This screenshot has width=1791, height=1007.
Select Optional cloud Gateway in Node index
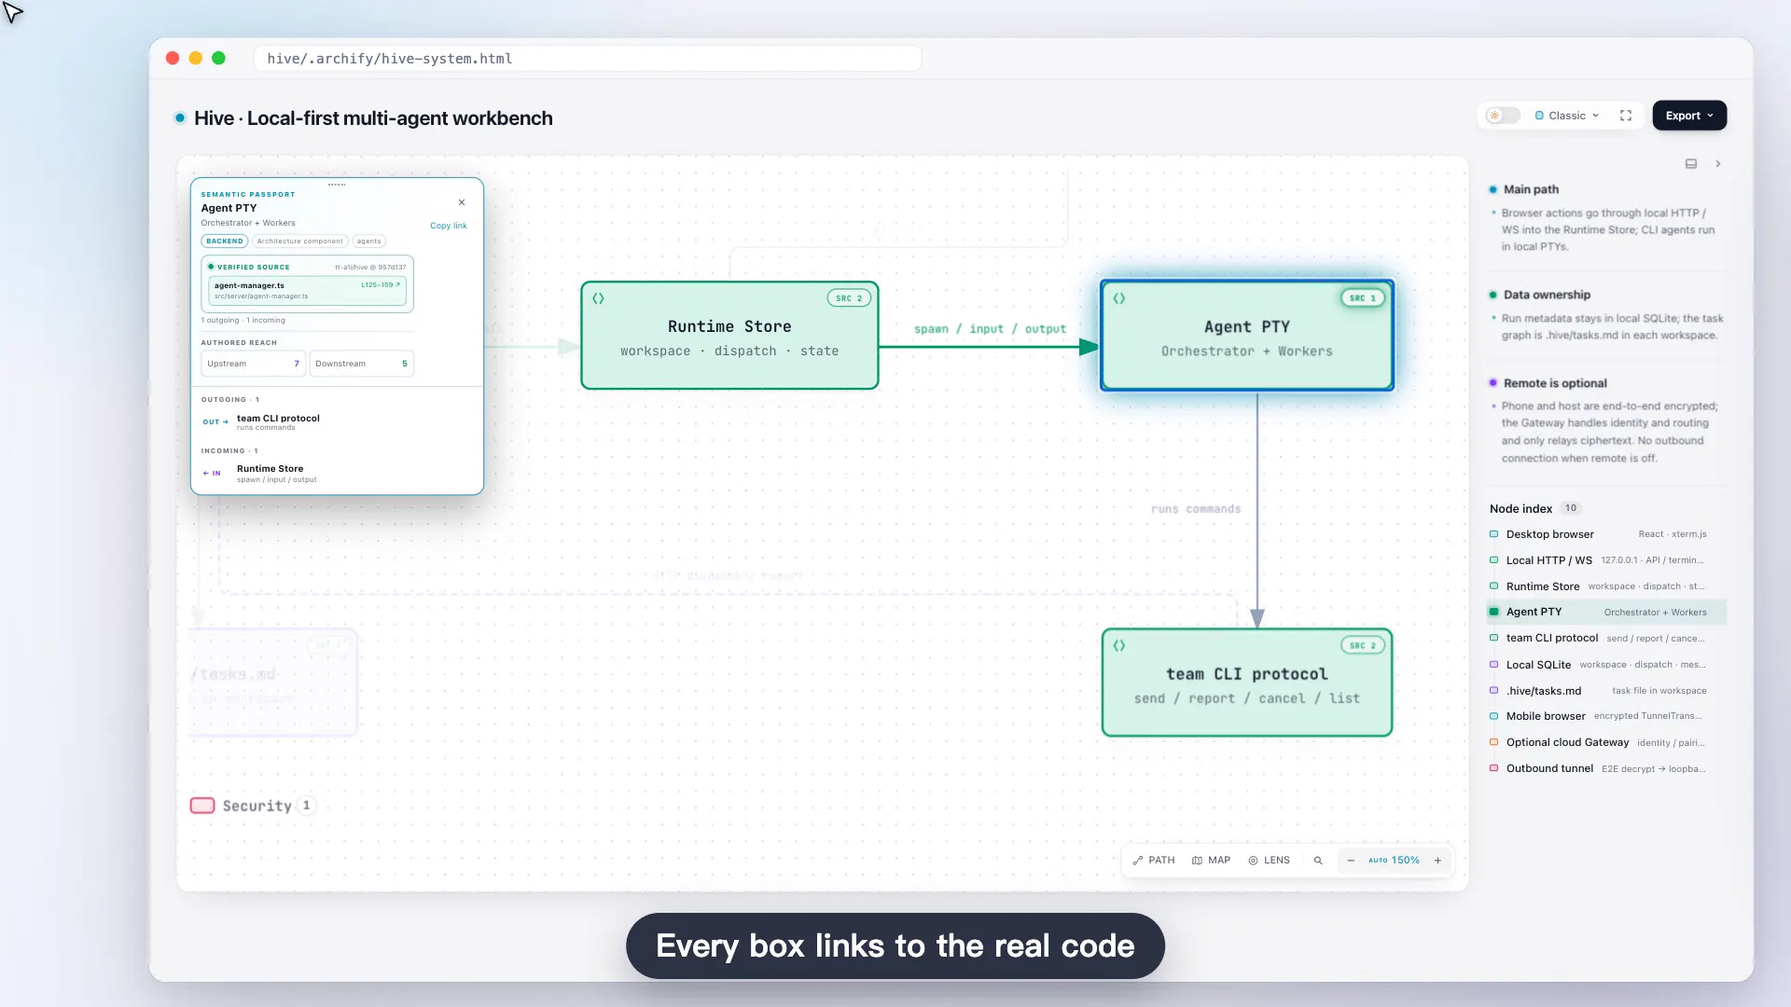click(x=1606, y=742)
